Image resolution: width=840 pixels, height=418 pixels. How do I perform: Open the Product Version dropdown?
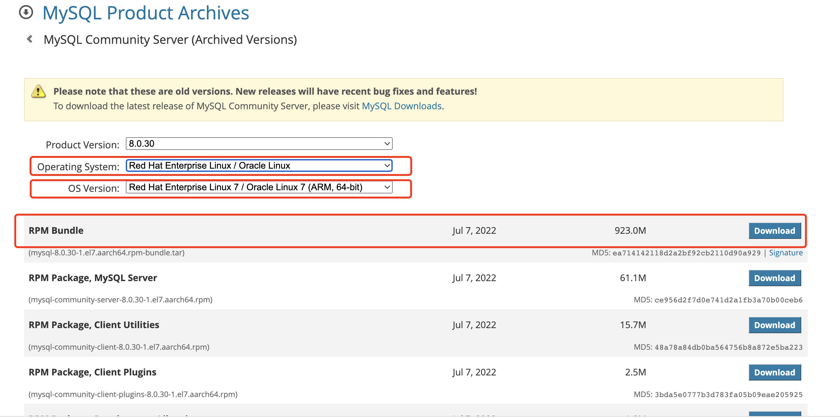259,144
